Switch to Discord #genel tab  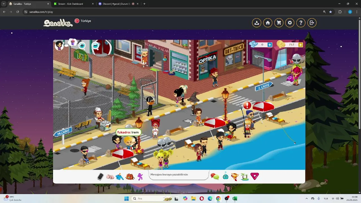(x=118, y=4)
